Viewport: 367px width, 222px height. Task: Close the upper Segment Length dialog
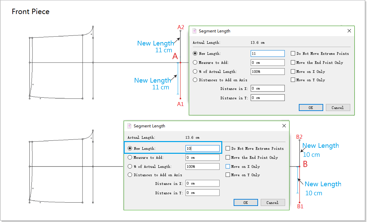click(349, 31)
